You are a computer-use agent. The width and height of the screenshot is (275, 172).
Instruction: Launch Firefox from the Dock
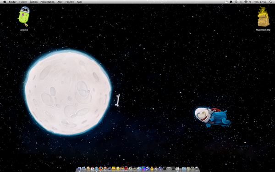click(x=101, y=168)
